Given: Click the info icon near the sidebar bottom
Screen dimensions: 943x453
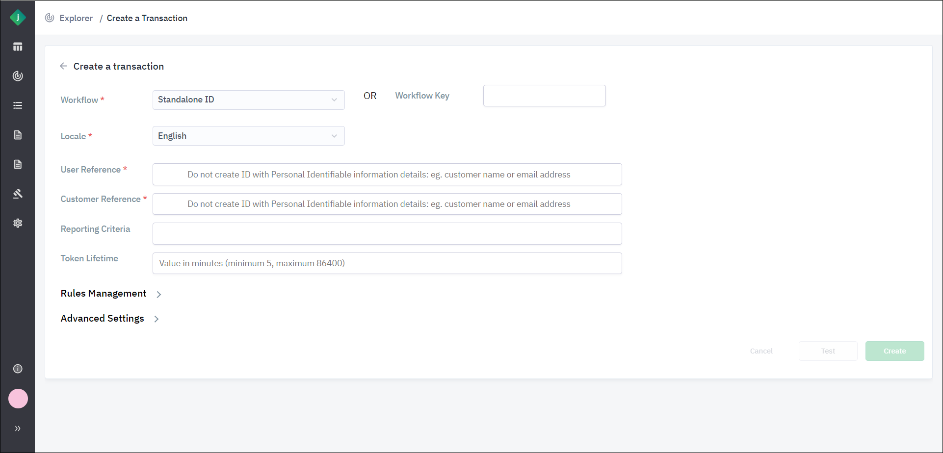Looking at the screenshot, I should pyautogui.click(x=18, y=369).
